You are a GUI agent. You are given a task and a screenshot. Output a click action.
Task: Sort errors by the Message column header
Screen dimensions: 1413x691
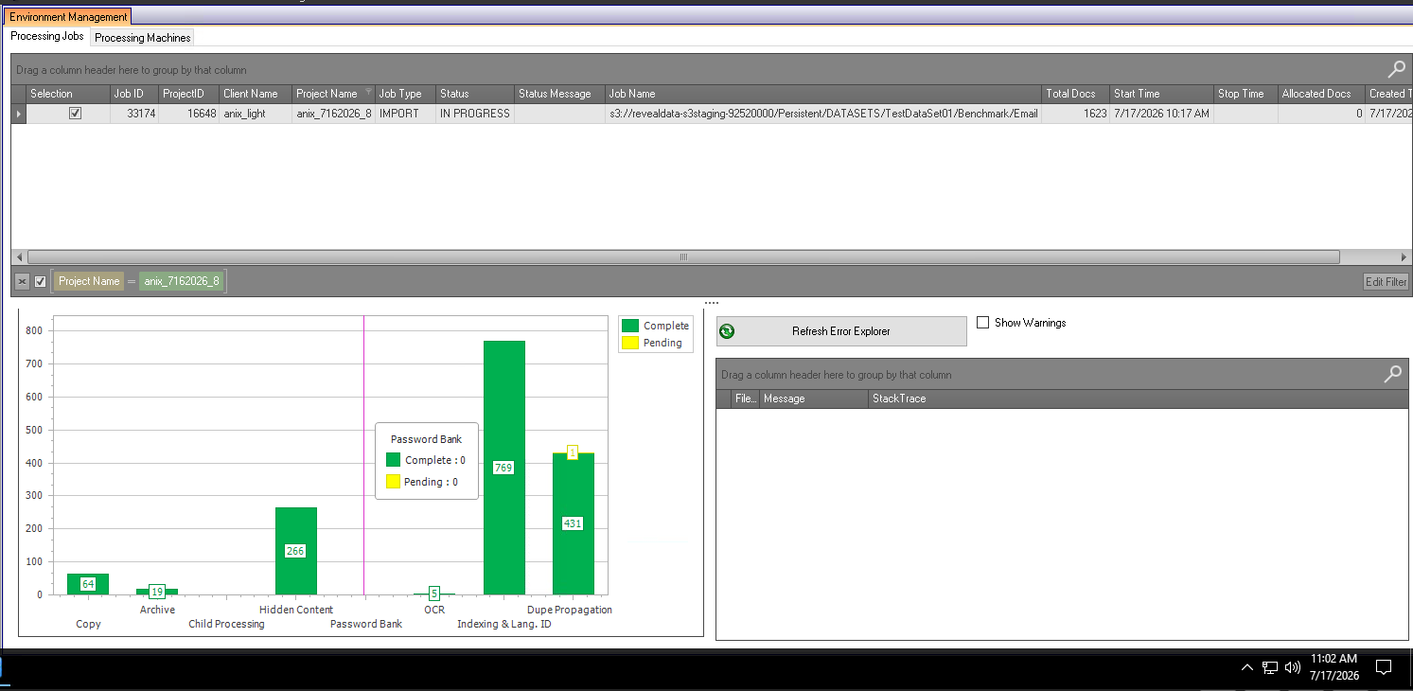click(x=814, y=399)
